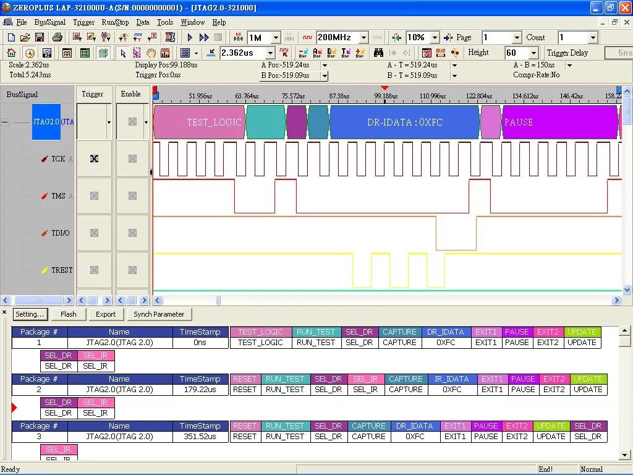Open the Trigger menu
This screenshot has height=475, width=633.
click(x=83, y=22)
